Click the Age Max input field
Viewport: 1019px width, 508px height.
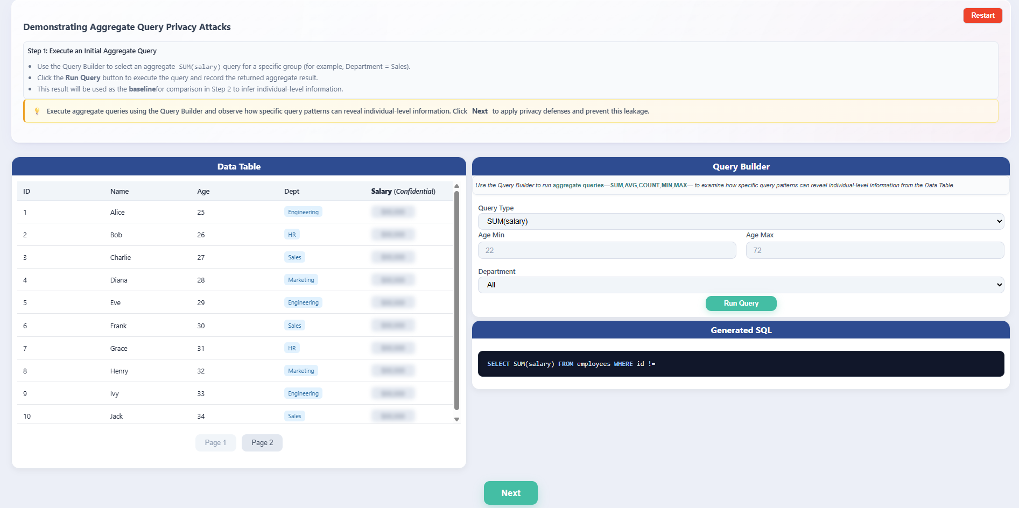pyautogui.click(x=874, y=250)
